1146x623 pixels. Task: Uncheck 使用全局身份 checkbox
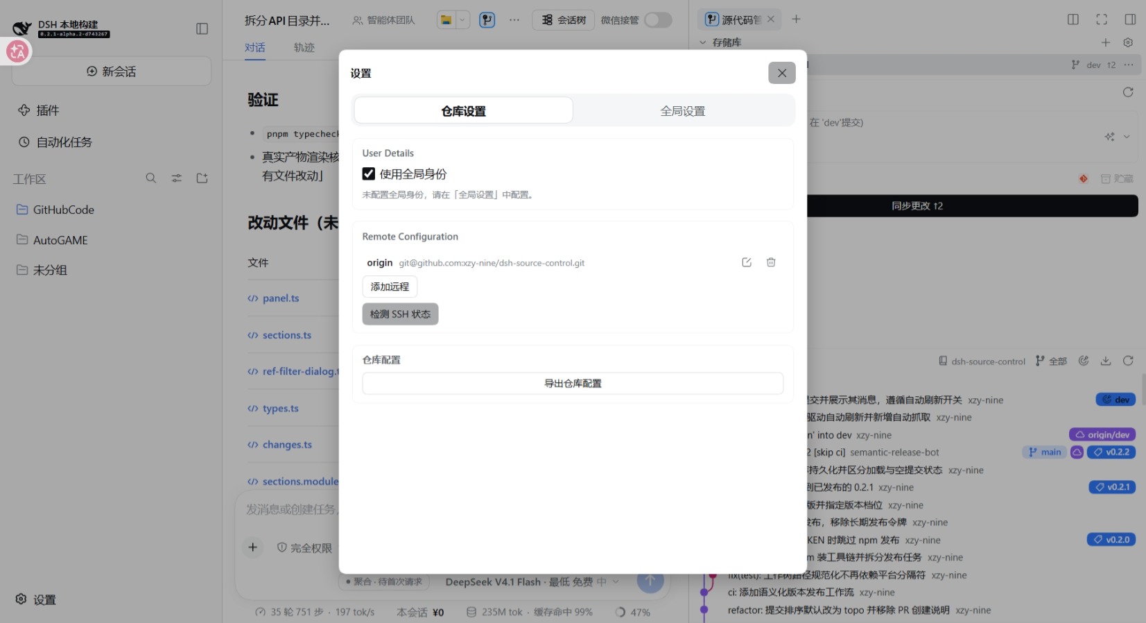369,174
